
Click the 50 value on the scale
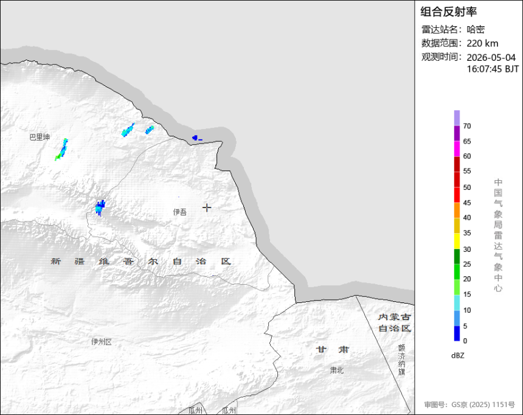467,187
